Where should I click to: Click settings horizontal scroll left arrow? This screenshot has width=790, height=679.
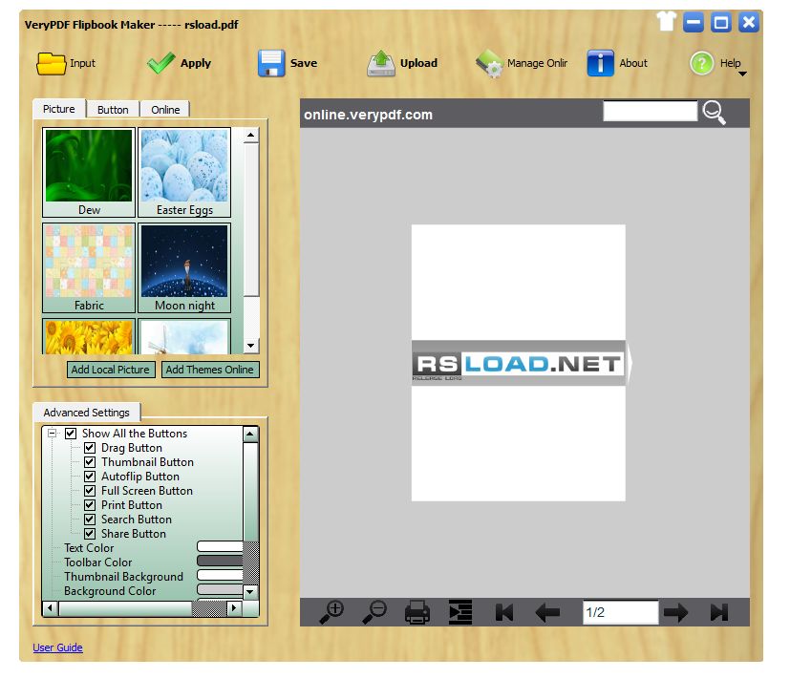click(x=50, y=608)
